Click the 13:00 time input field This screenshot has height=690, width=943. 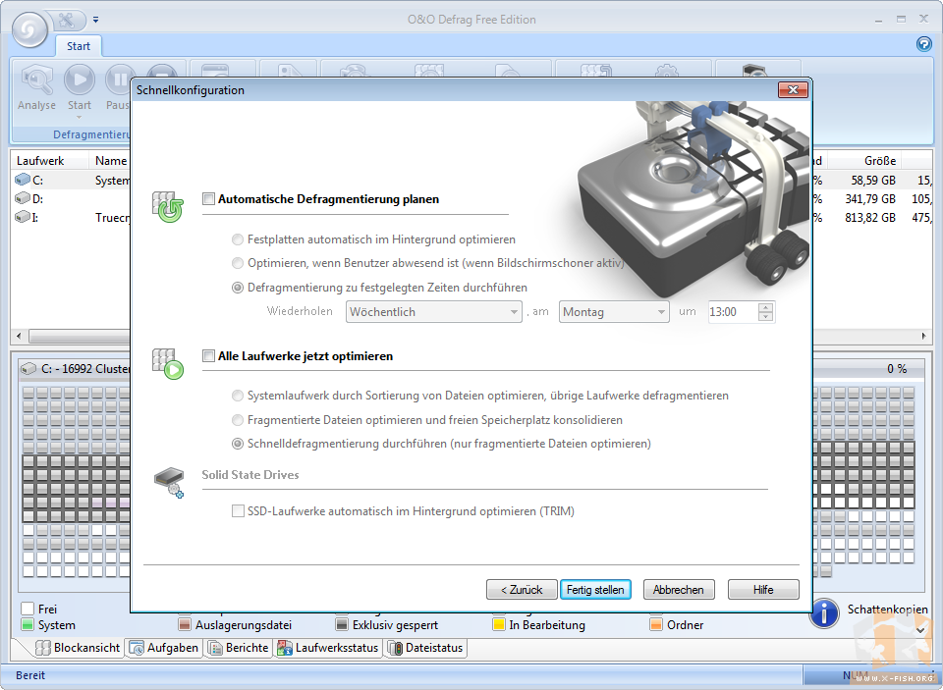[x=733, y=312]
